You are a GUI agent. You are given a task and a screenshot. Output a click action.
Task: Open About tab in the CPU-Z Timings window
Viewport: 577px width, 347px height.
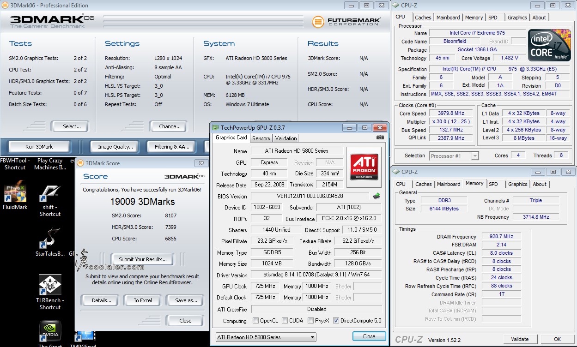(x=540, y=184)
